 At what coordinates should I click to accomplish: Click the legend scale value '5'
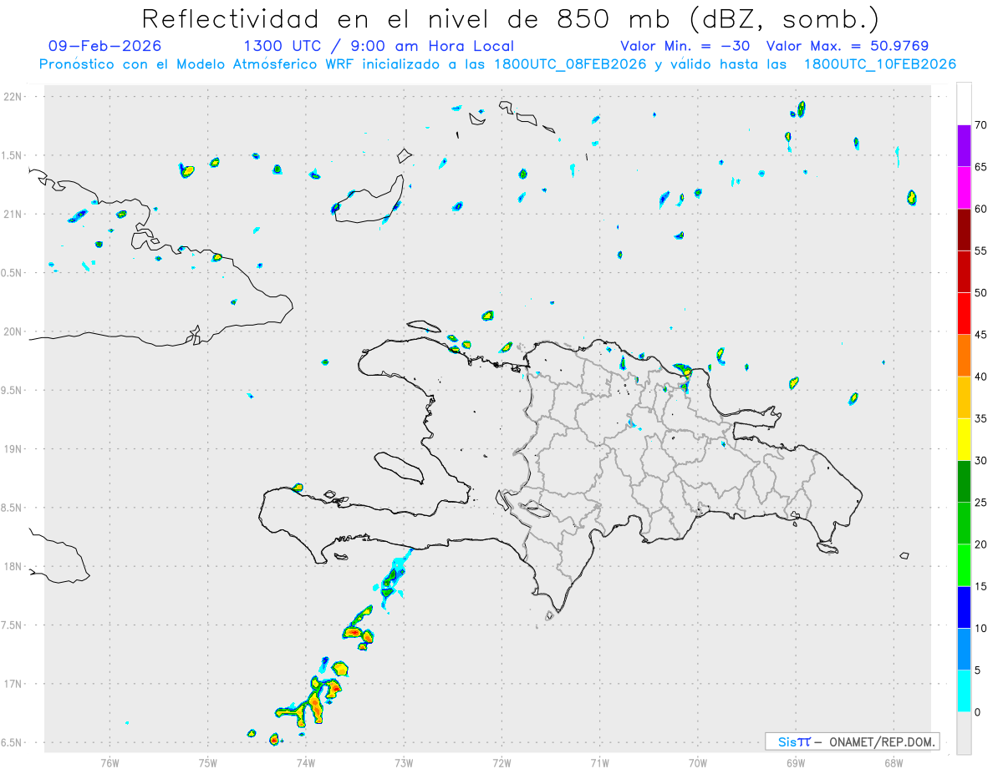point(977,670)
